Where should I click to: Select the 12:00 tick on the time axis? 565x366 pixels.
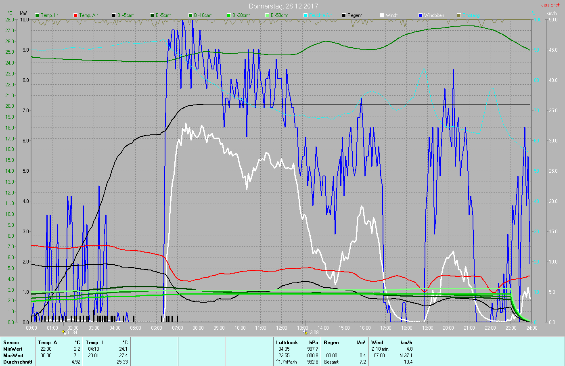pyautogui.click(x=282, y=328)
